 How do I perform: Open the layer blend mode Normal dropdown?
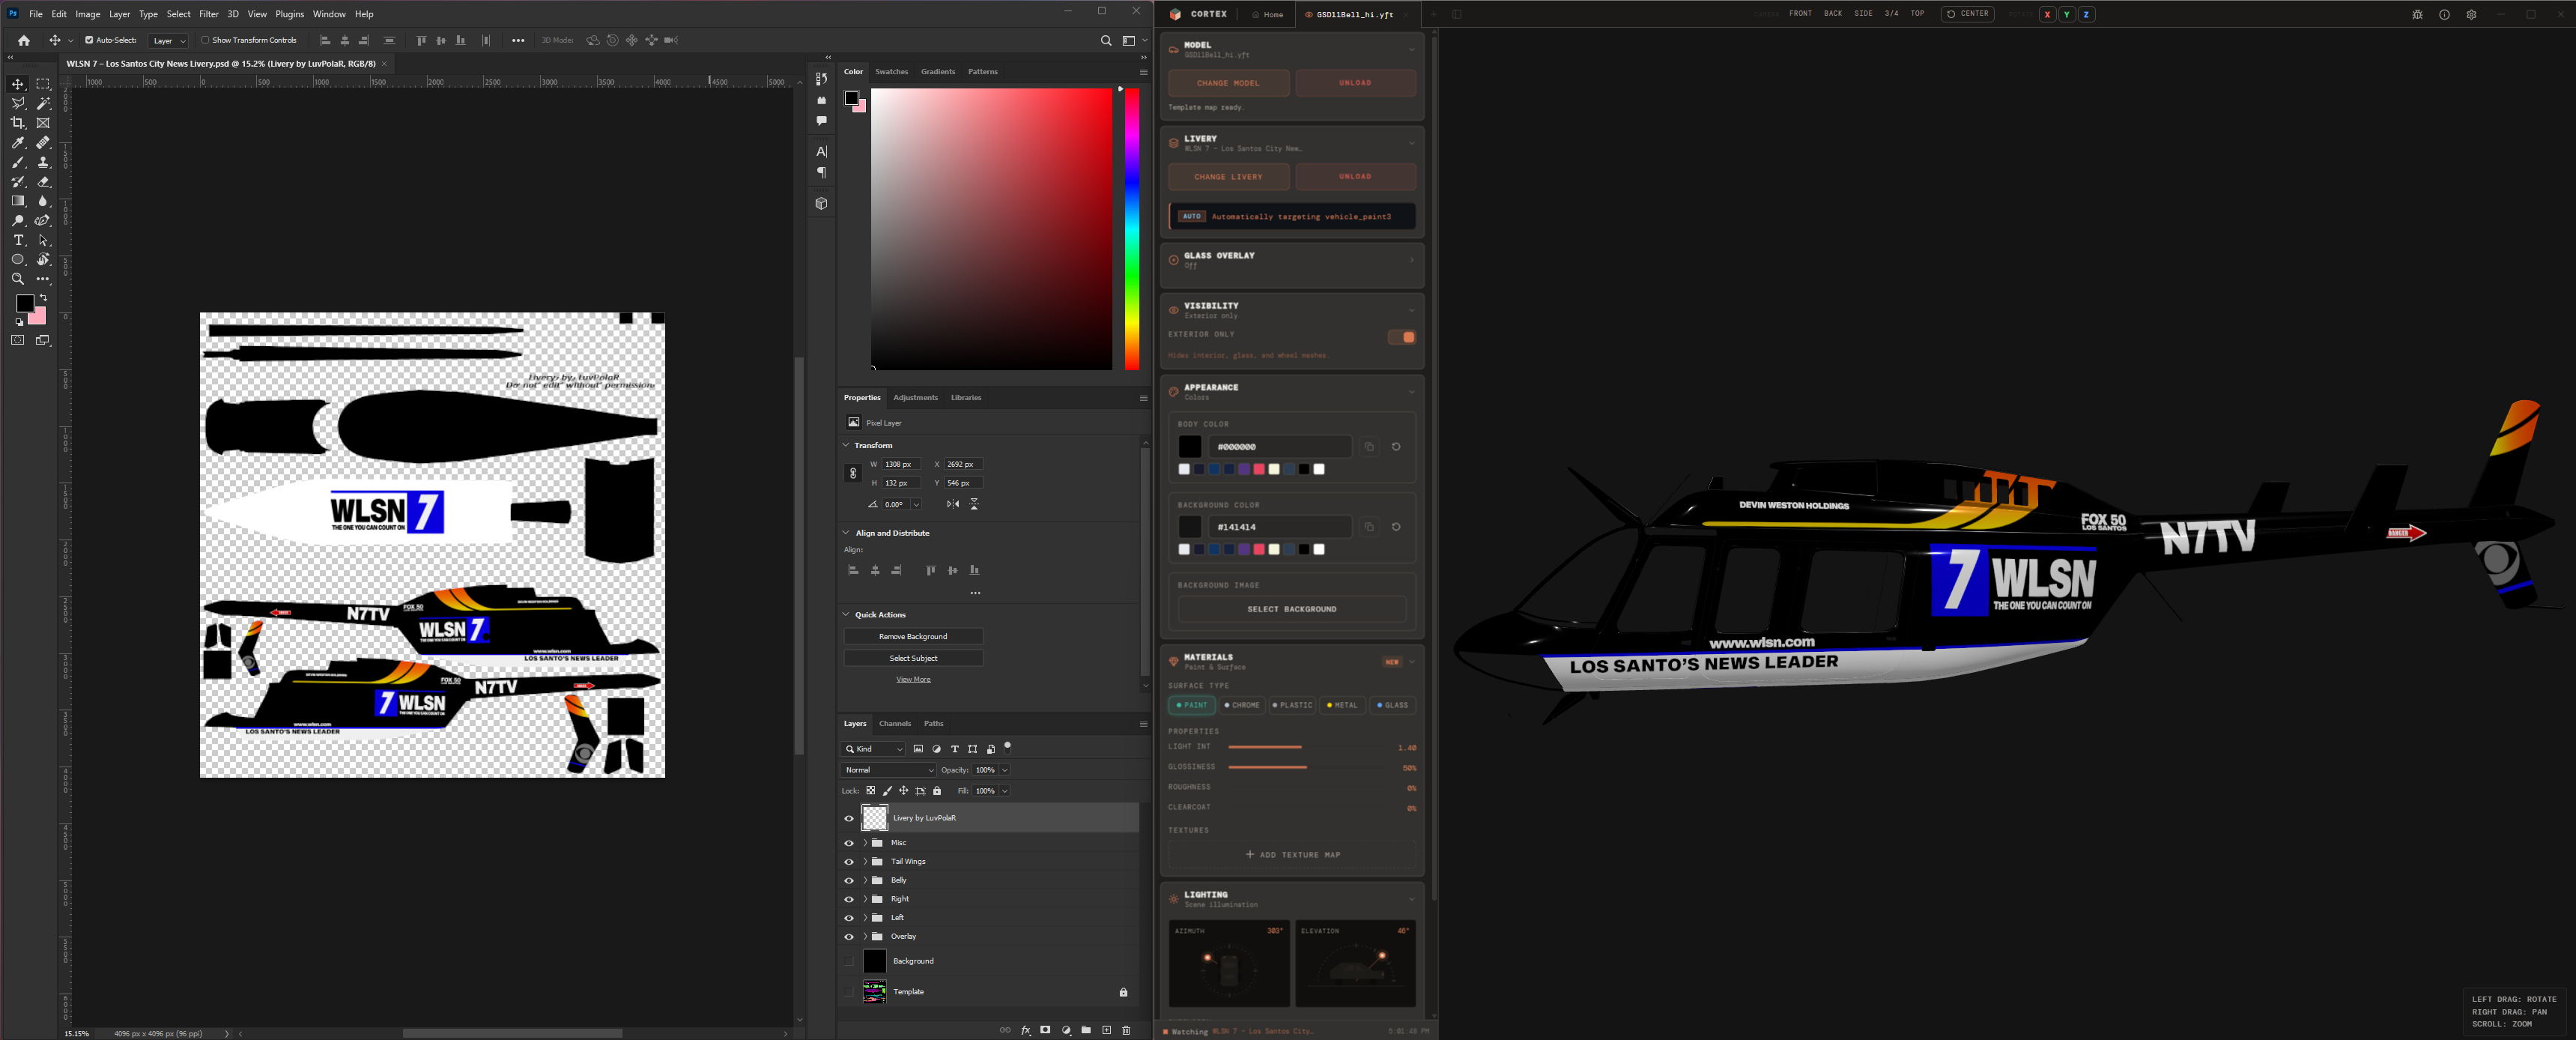click(x=888, y=770)
